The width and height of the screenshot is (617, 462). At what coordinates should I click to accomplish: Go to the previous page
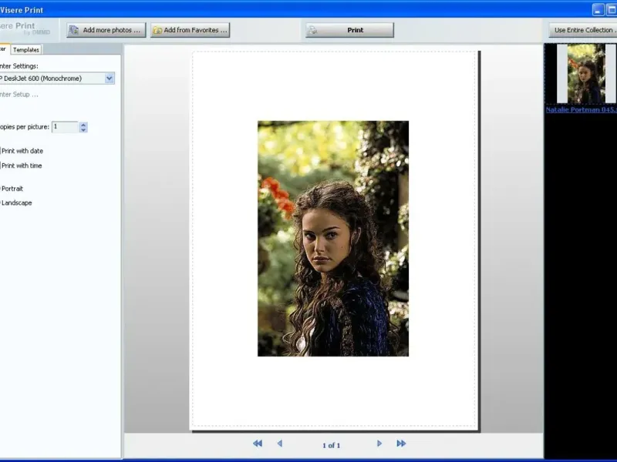click(x=280, y=444)
